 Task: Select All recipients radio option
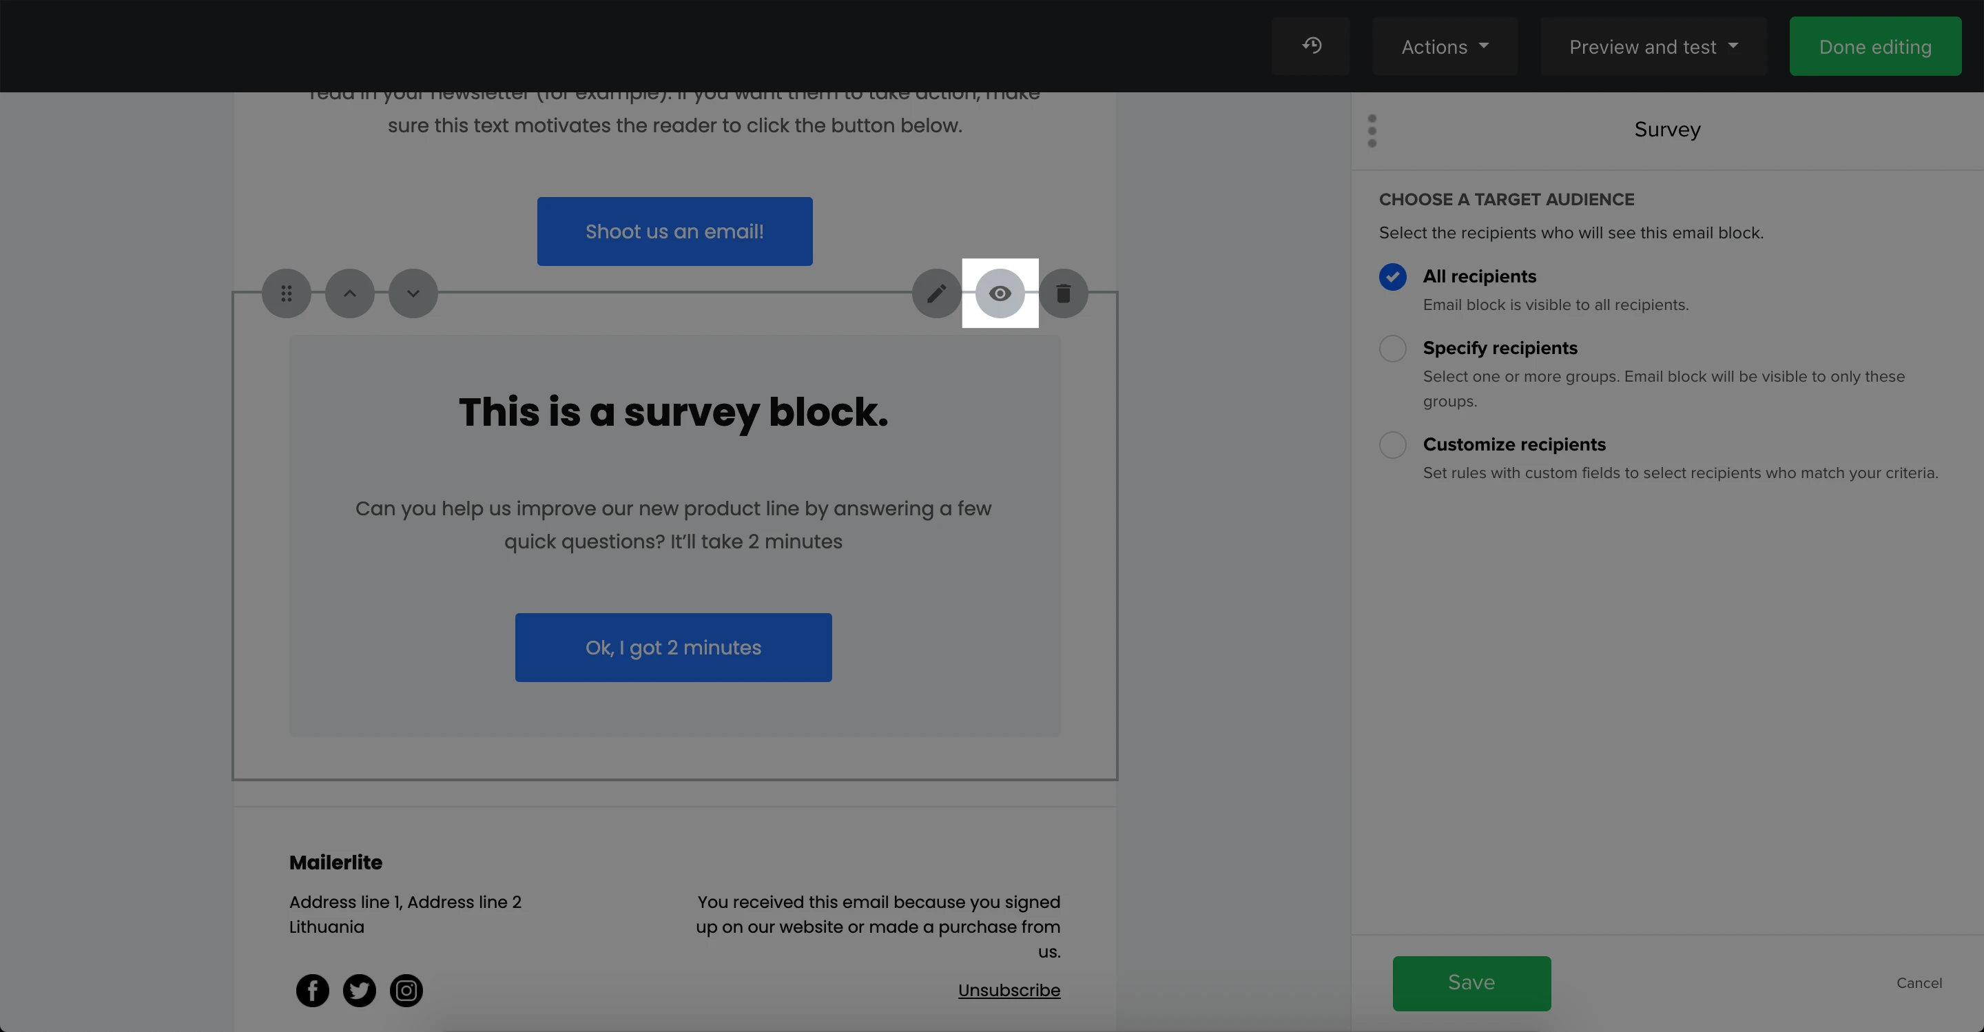1392,276
